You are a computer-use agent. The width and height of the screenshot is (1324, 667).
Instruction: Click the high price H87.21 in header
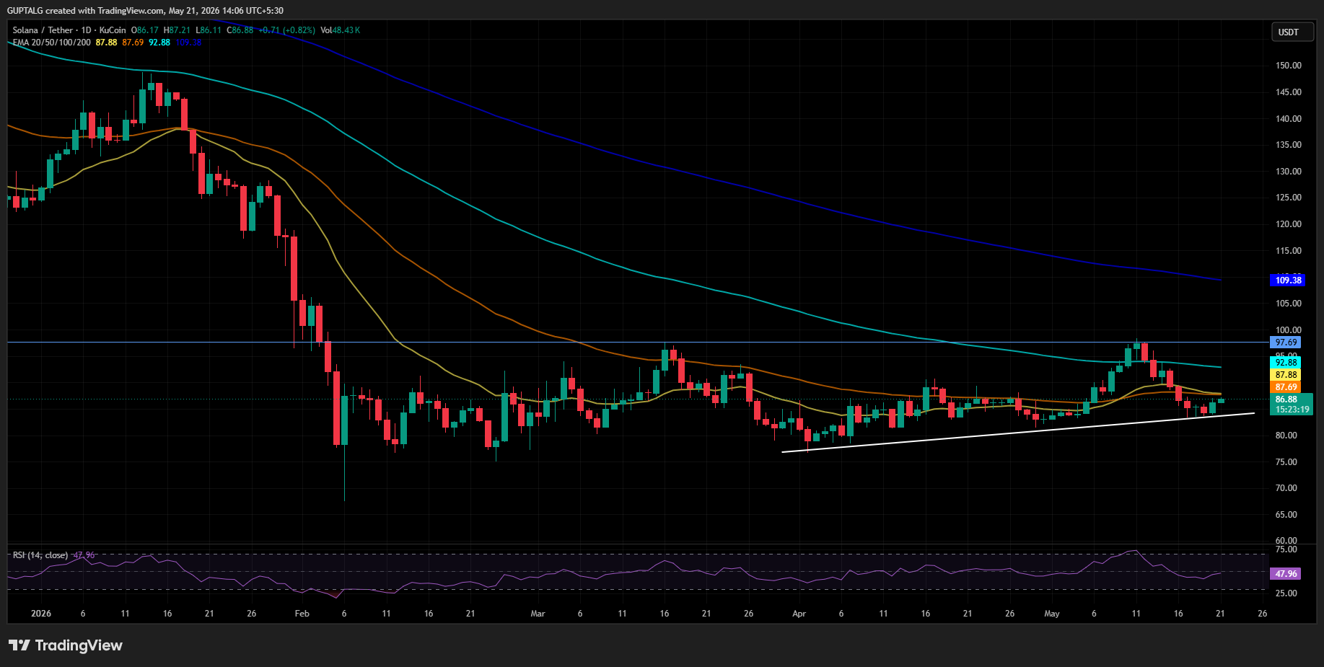(x=177, y=30)
